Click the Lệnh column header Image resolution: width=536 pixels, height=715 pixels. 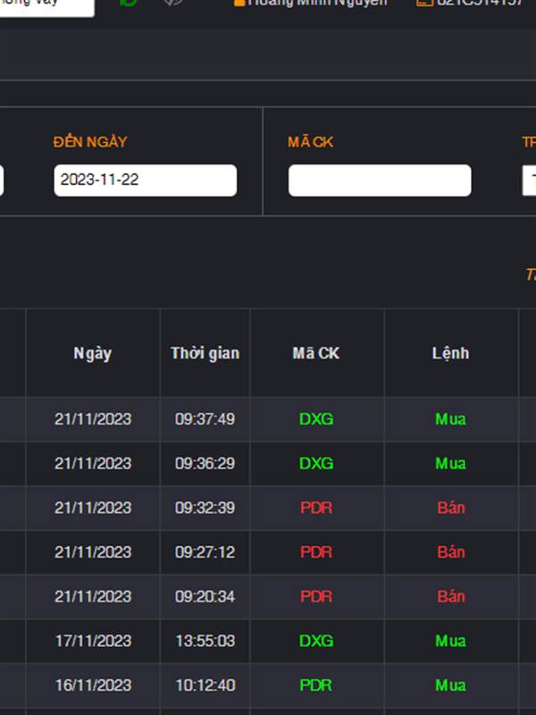(x=450, y=353)
